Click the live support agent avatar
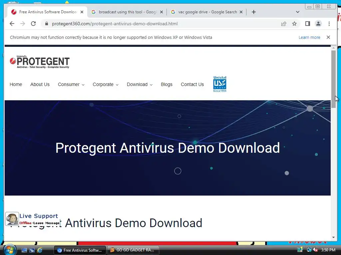Screen dimensions: 341x255 point(12,219)
